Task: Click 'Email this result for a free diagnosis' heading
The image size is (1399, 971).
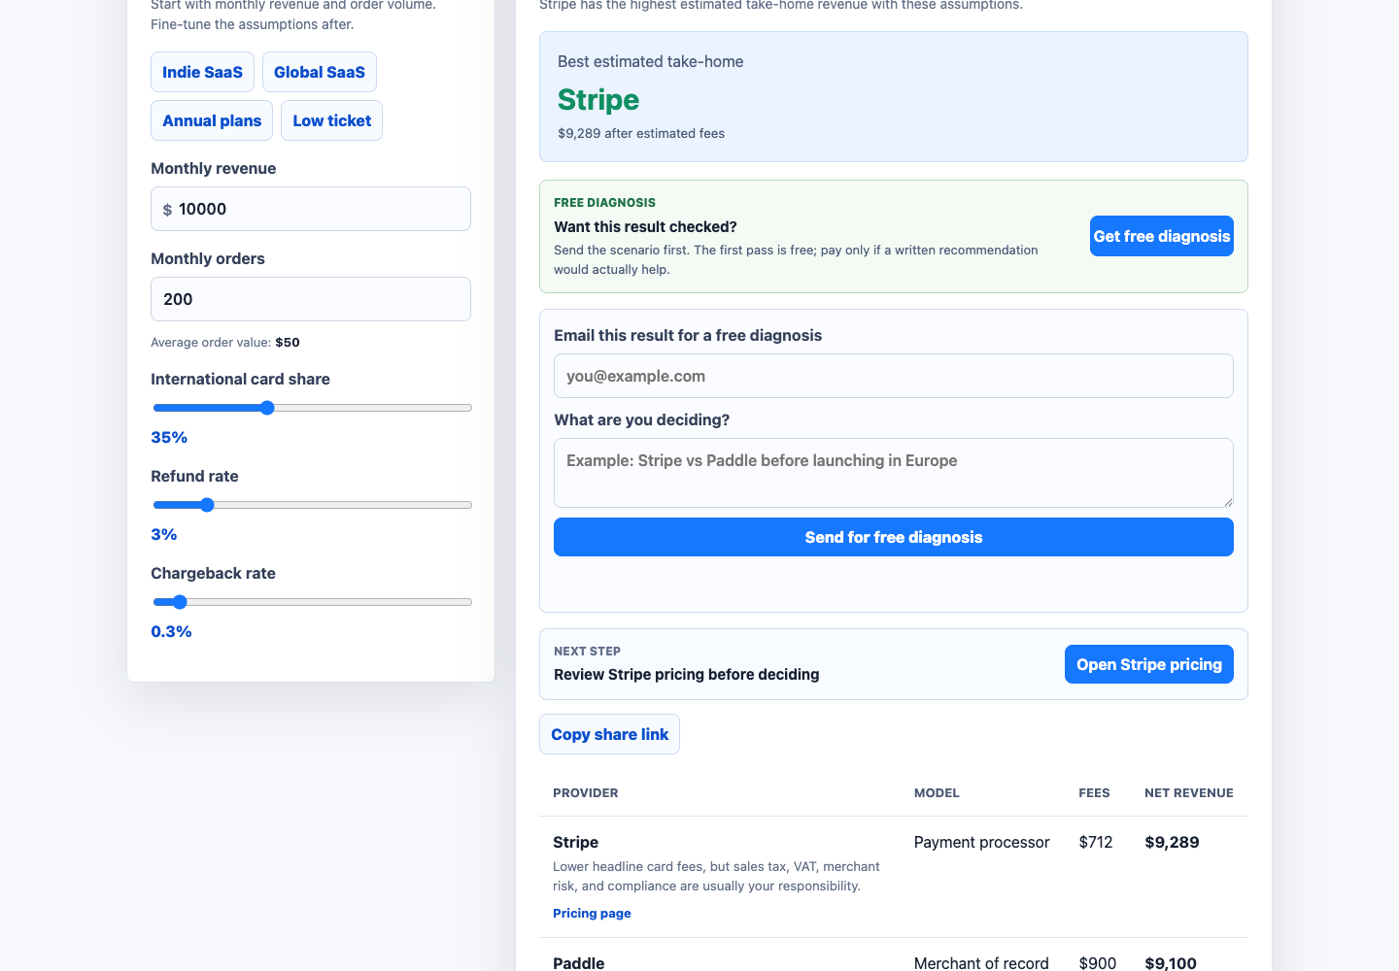Action: click(x=688, y=335)
